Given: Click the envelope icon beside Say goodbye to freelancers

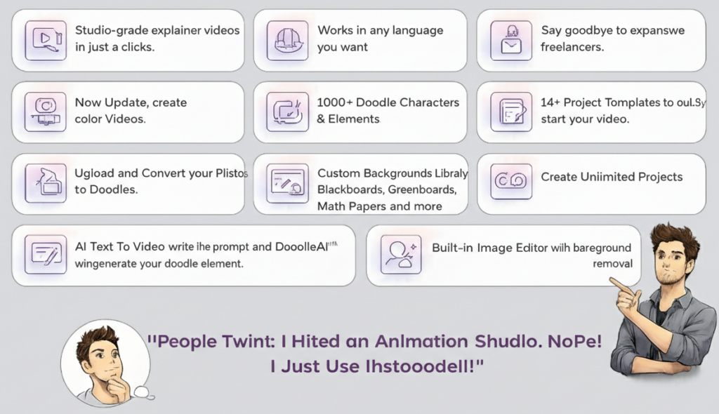Looking at the screenshot, I should pos(511,40).
